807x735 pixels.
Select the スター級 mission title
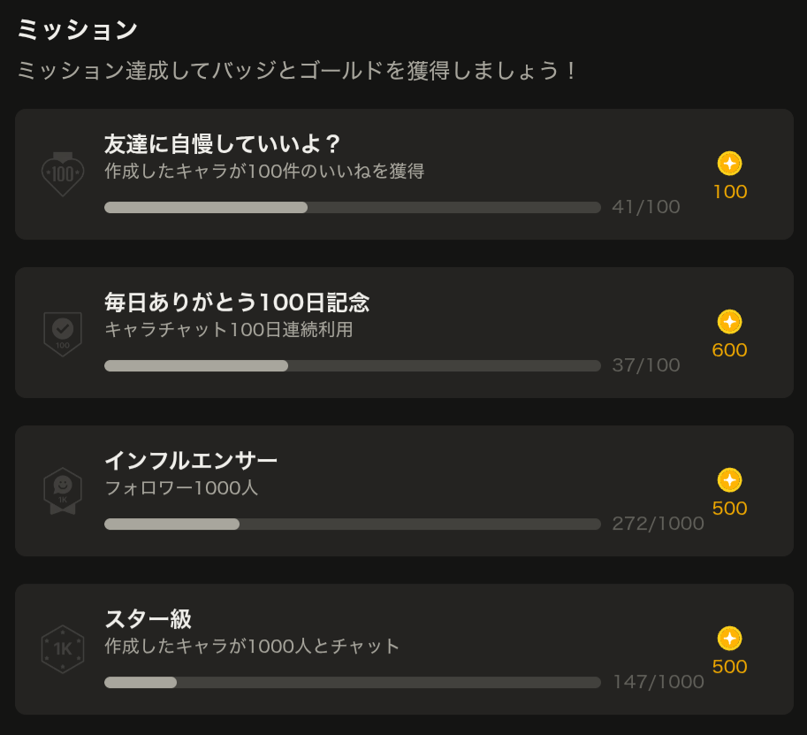pos(148,619)
